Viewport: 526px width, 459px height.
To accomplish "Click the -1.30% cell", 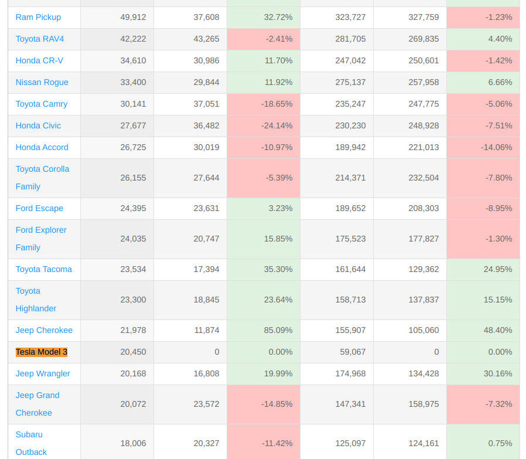I will click(x=483, y=239).
